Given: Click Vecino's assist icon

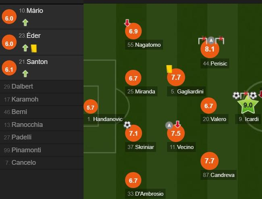Looking at the screenshot, I should point(169,125).
